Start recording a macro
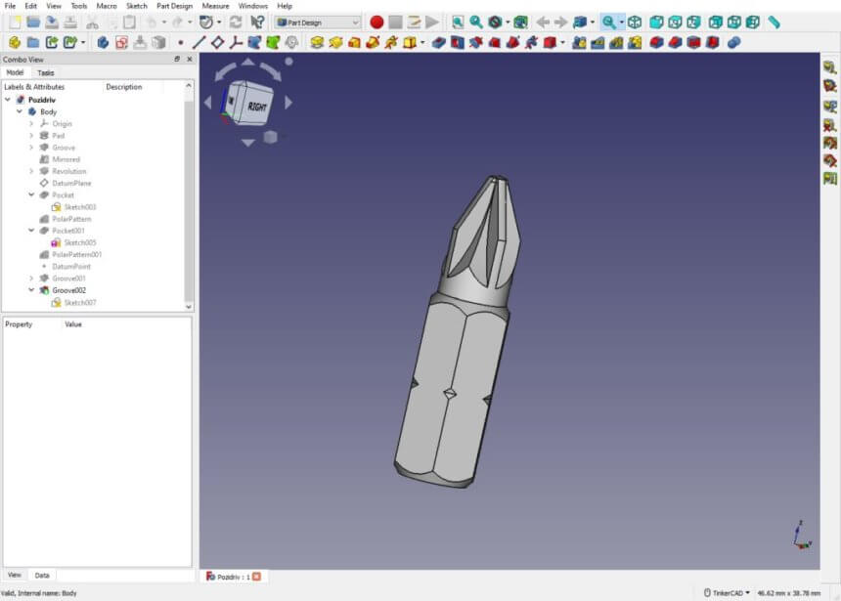This screenshot has width=841, height=601. [378, 20]
